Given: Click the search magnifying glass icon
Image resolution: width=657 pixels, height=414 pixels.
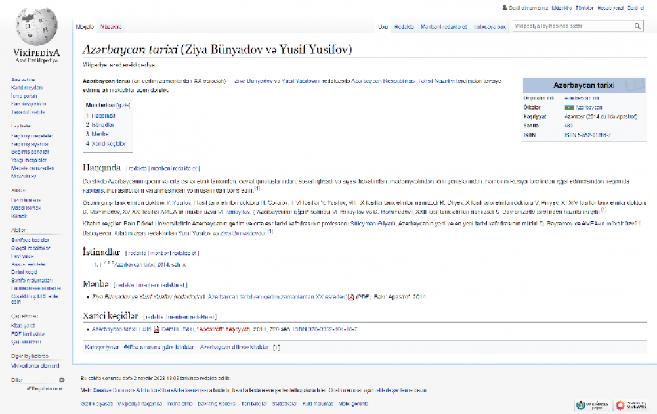Looking at the screenshot, I should [x=637, y=26].
